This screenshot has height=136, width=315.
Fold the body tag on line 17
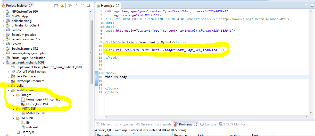[x=103, y=73]
